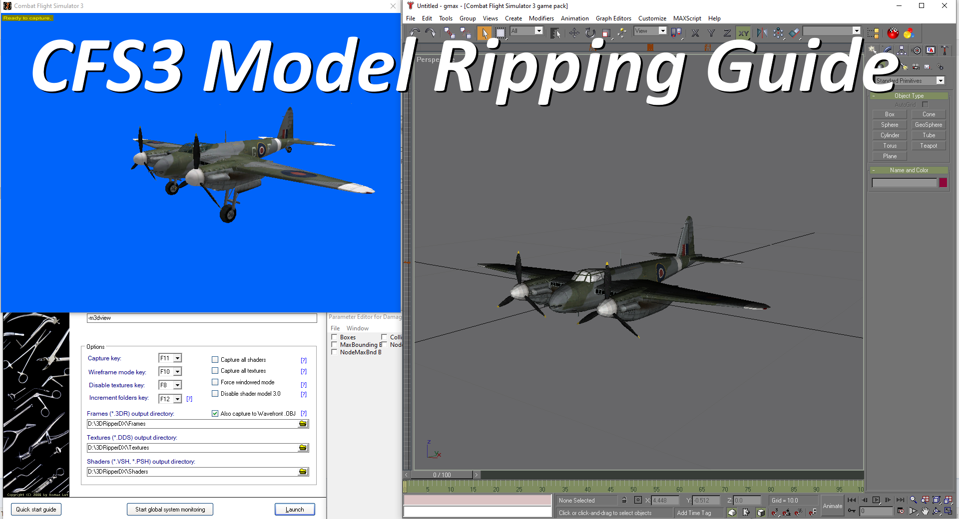Open the Increment folders key F12 dropdown
The width and height of the screenshot is (959, 519).
pyautogui.click(x=177, y=399)
